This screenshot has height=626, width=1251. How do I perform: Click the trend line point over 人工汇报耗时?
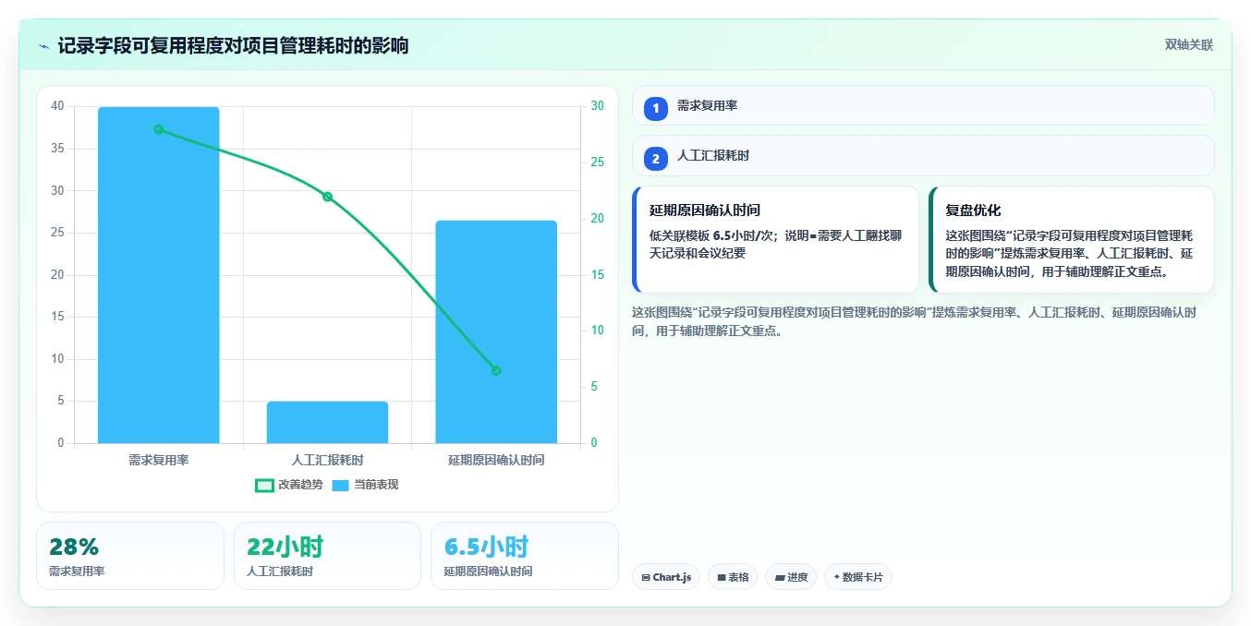[327, 197]
